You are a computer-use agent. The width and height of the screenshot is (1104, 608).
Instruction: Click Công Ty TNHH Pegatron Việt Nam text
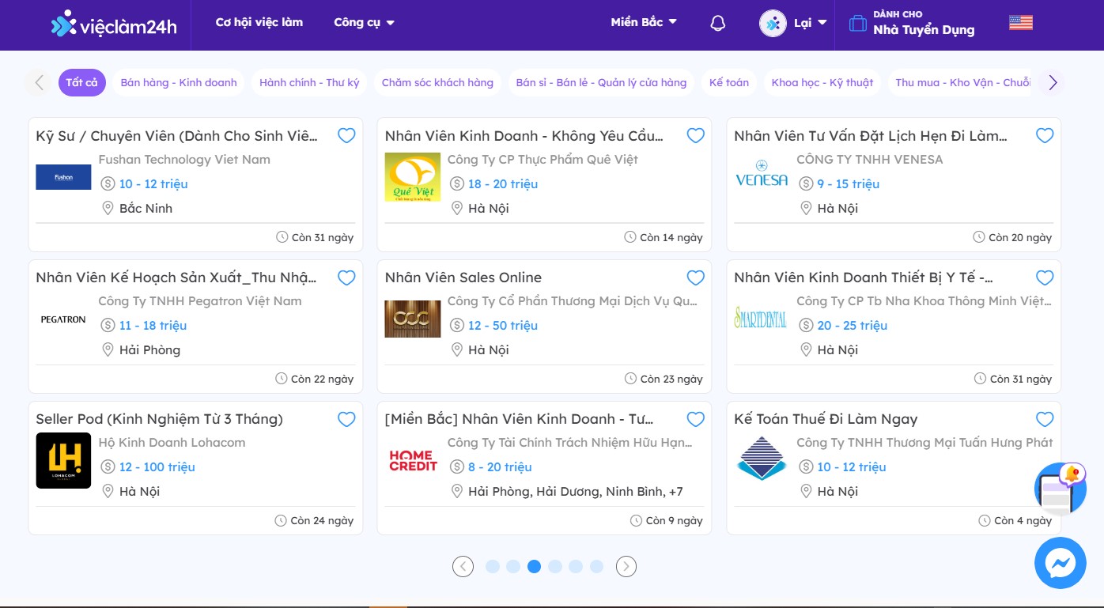200,301
